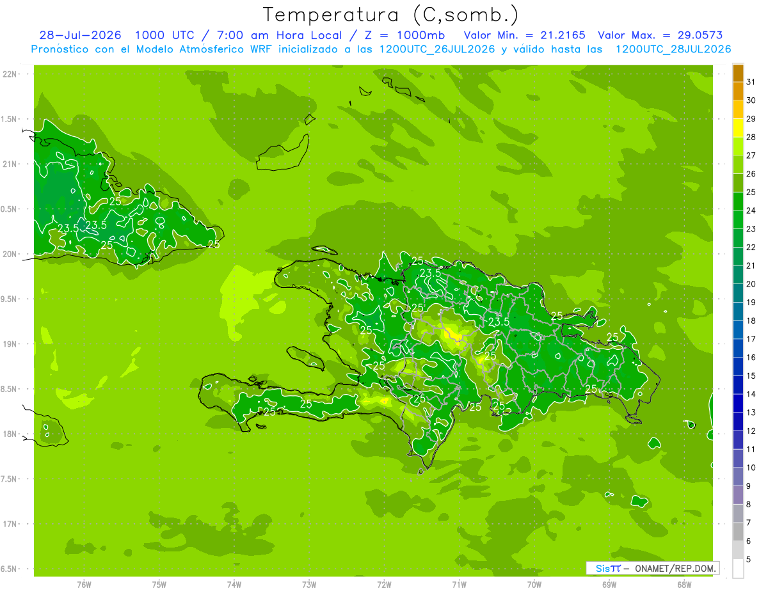768x593 pixels.
Task: Click the light gray swatch between 5 and 6
Action: click(738, 550)
